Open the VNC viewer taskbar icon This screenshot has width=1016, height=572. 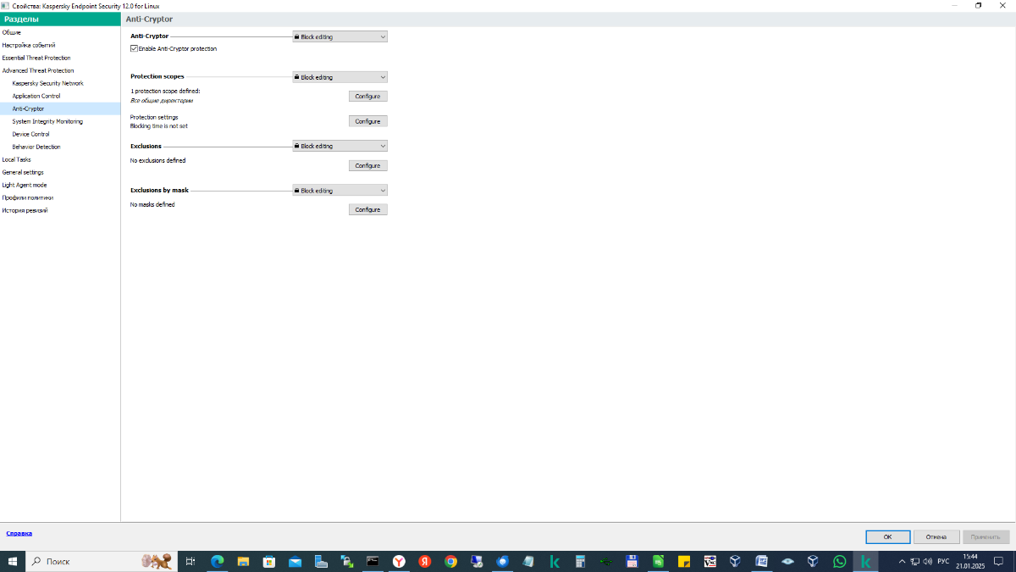[x=710, y=561]
